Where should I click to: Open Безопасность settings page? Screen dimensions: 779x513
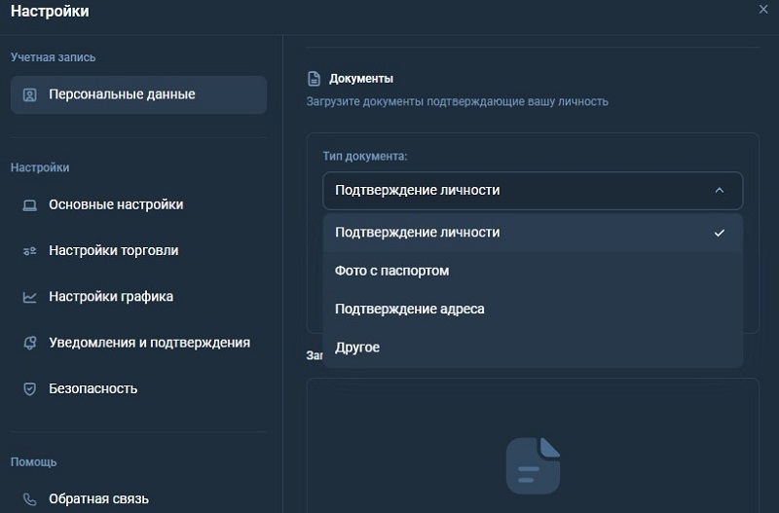(93, 389)
